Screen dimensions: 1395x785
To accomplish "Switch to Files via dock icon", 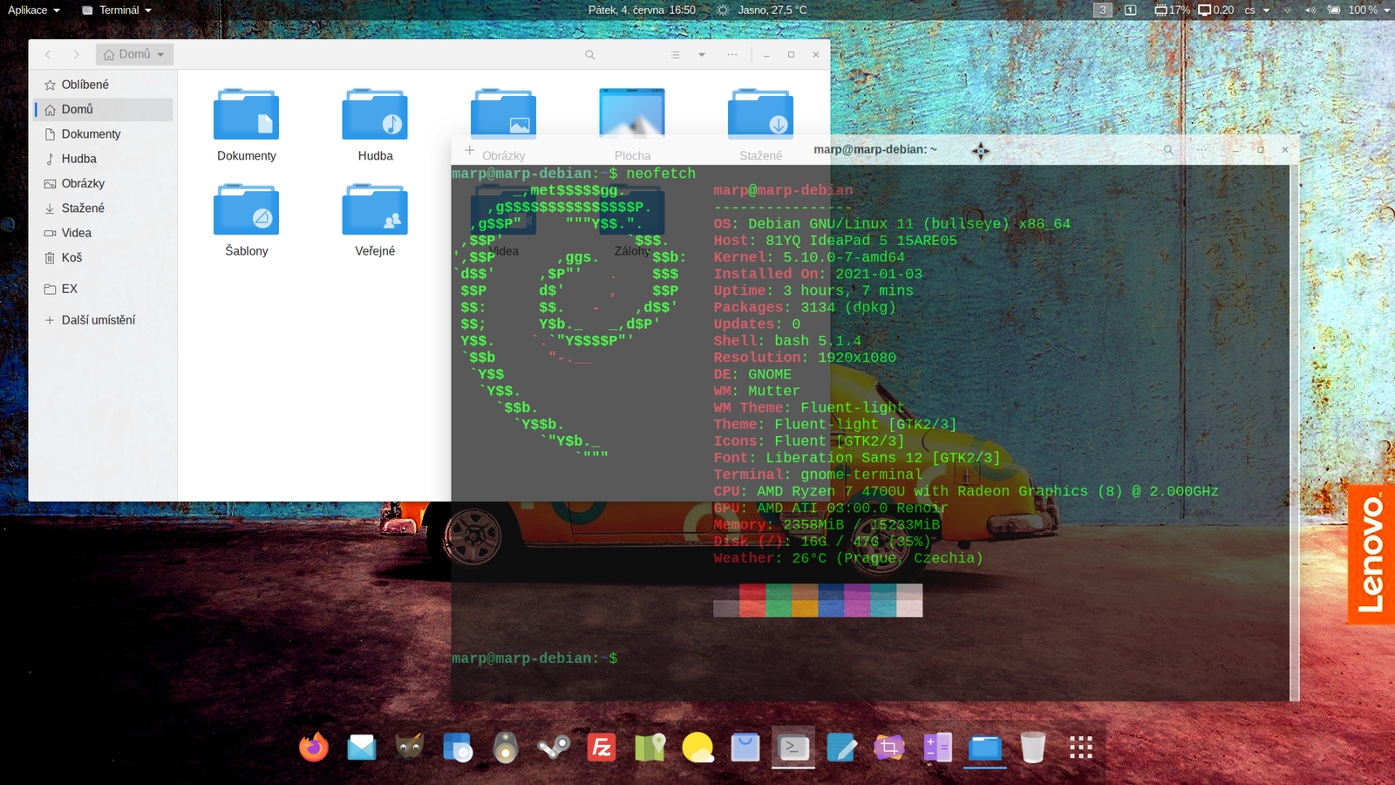I will [x=985, y=747].
